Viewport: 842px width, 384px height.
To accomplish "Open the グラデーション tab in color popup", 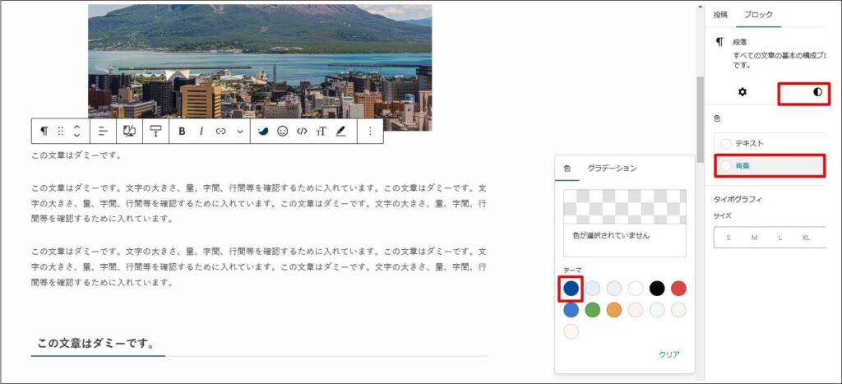I will [x=611, y=168].
